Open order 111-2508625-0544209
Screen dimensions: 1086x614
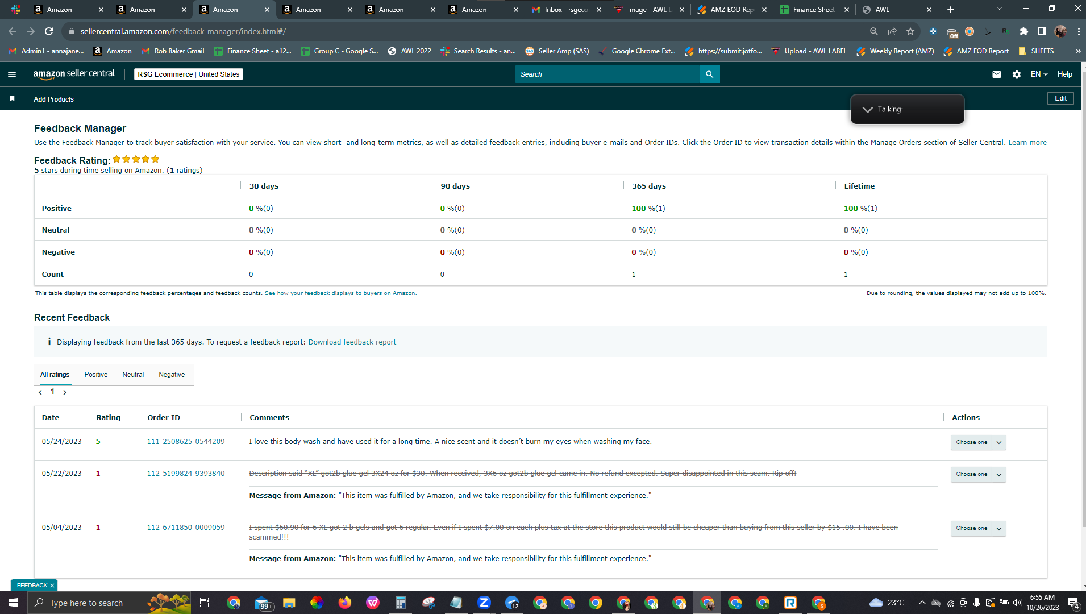[186, 442]
